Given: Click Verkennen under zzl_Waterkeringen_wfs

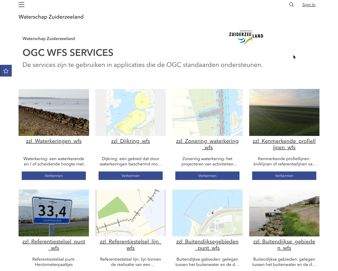Looking at the screenshot, I should pyautogui.click(x=54, y=176).
